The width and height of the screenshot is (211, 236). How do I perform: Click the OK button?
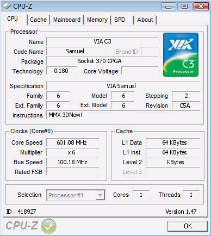[x=188, y=226]
